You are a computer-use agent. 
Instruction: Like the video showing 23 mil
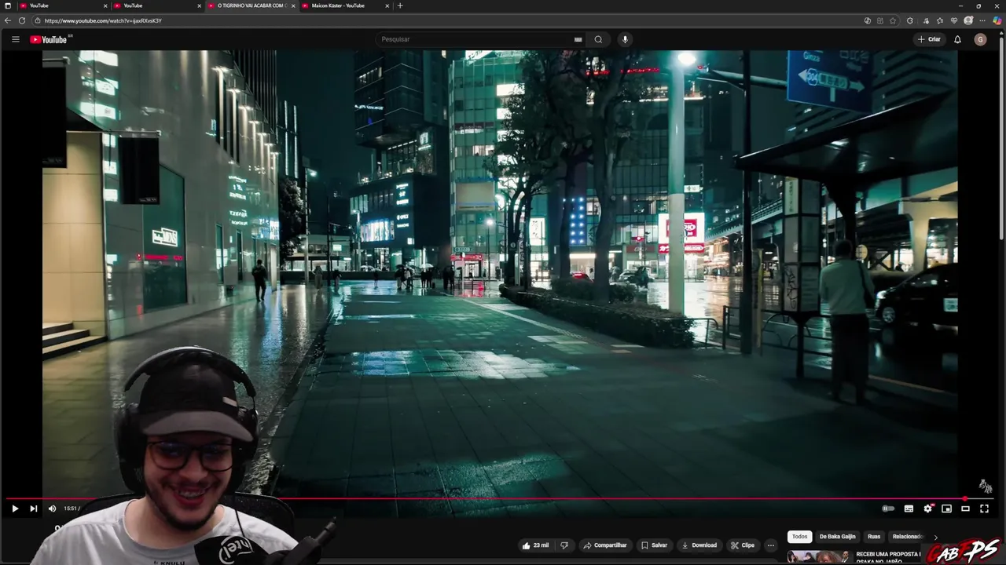click(x=535, y=545)
